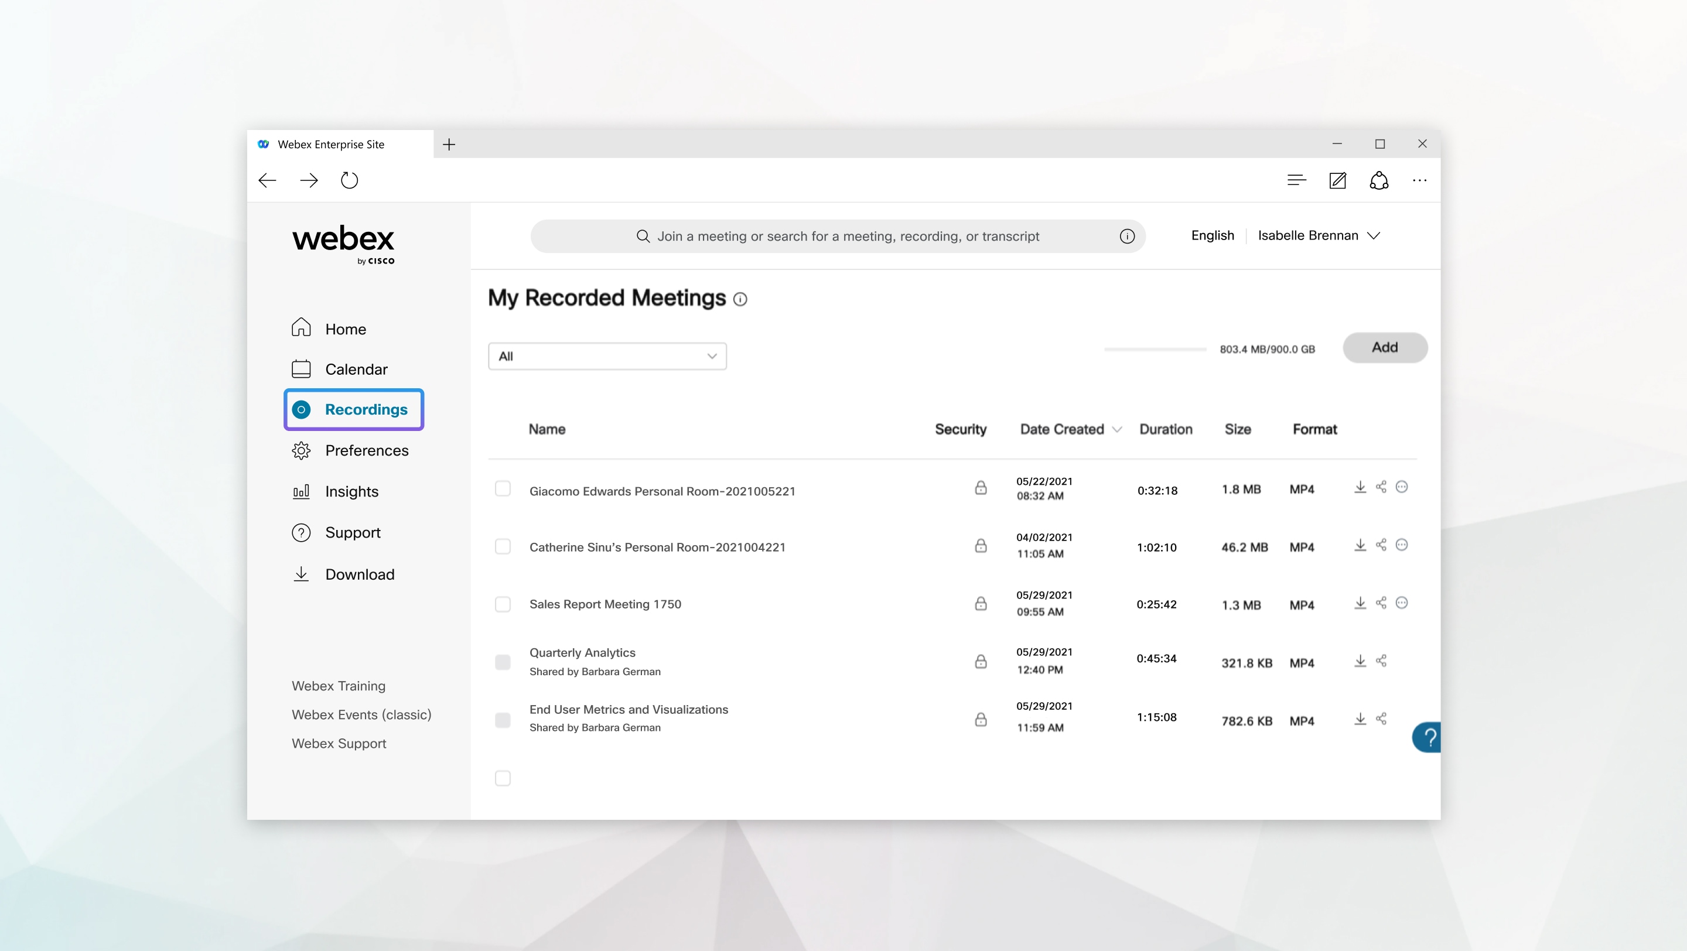Viewport: 1687px width, 951px height.
Task: Check the box for Quarterly Analytics
Action: 503,661
